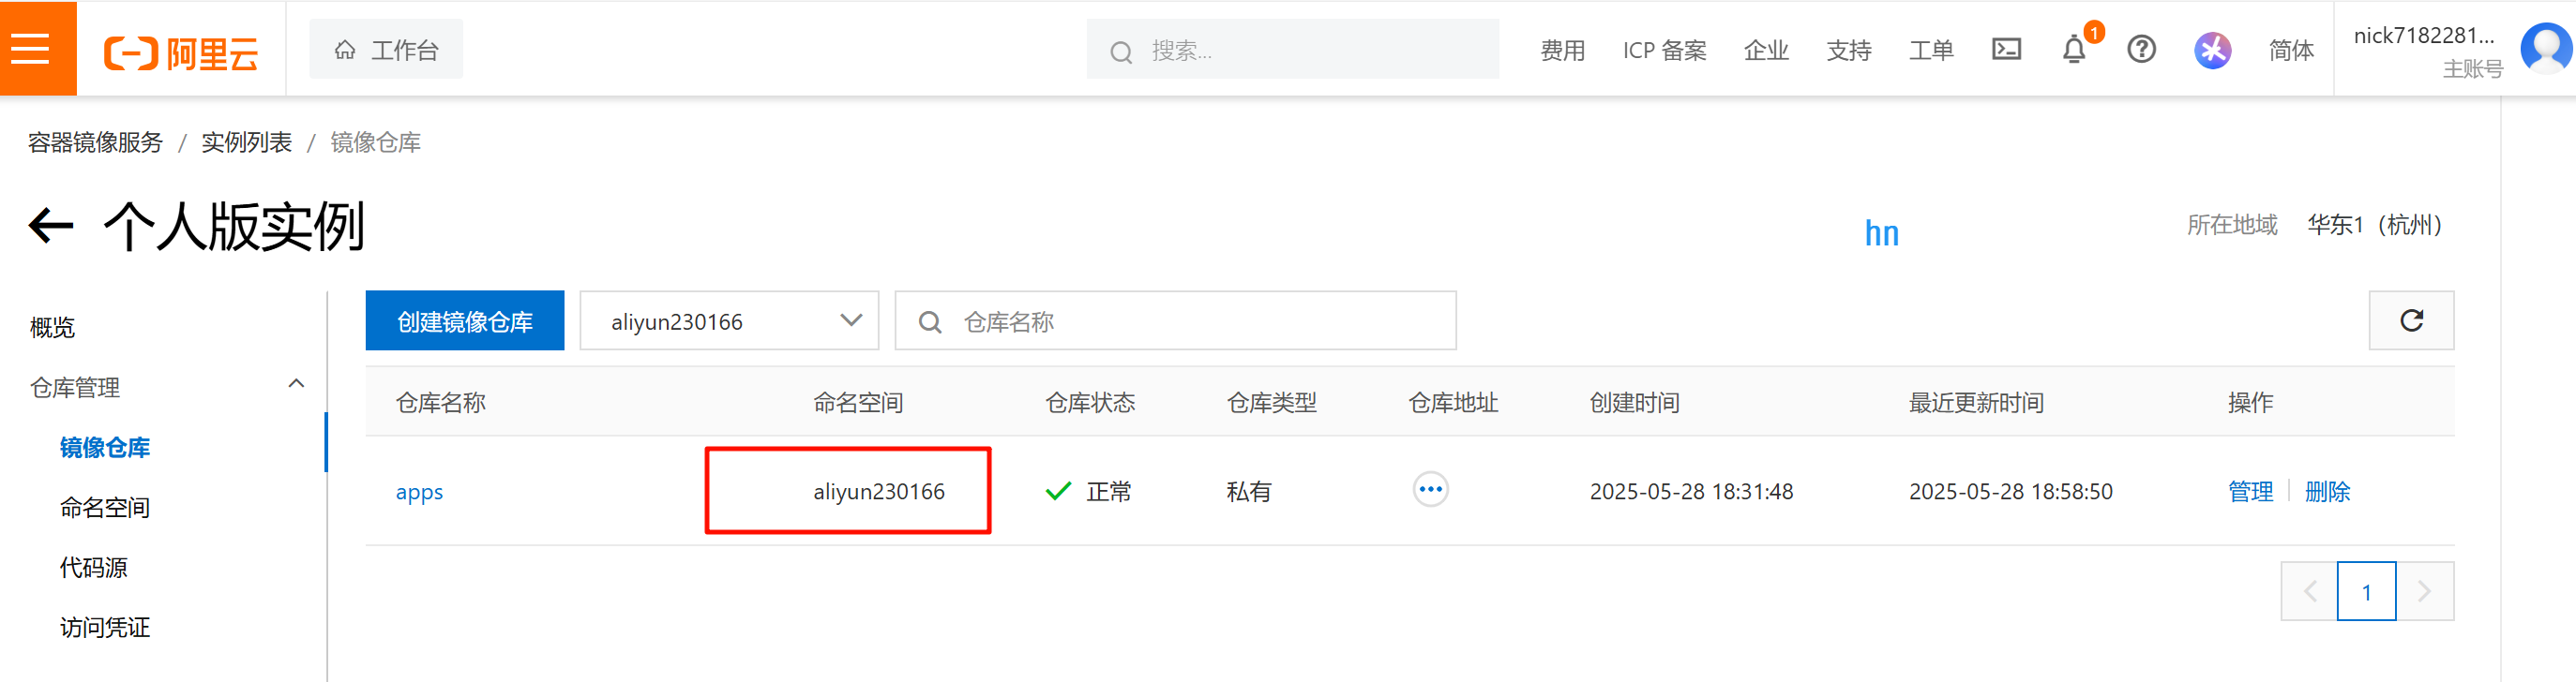Open the notification bell
Screen dimensions: 2576x682
click(x=2074, y=50)
